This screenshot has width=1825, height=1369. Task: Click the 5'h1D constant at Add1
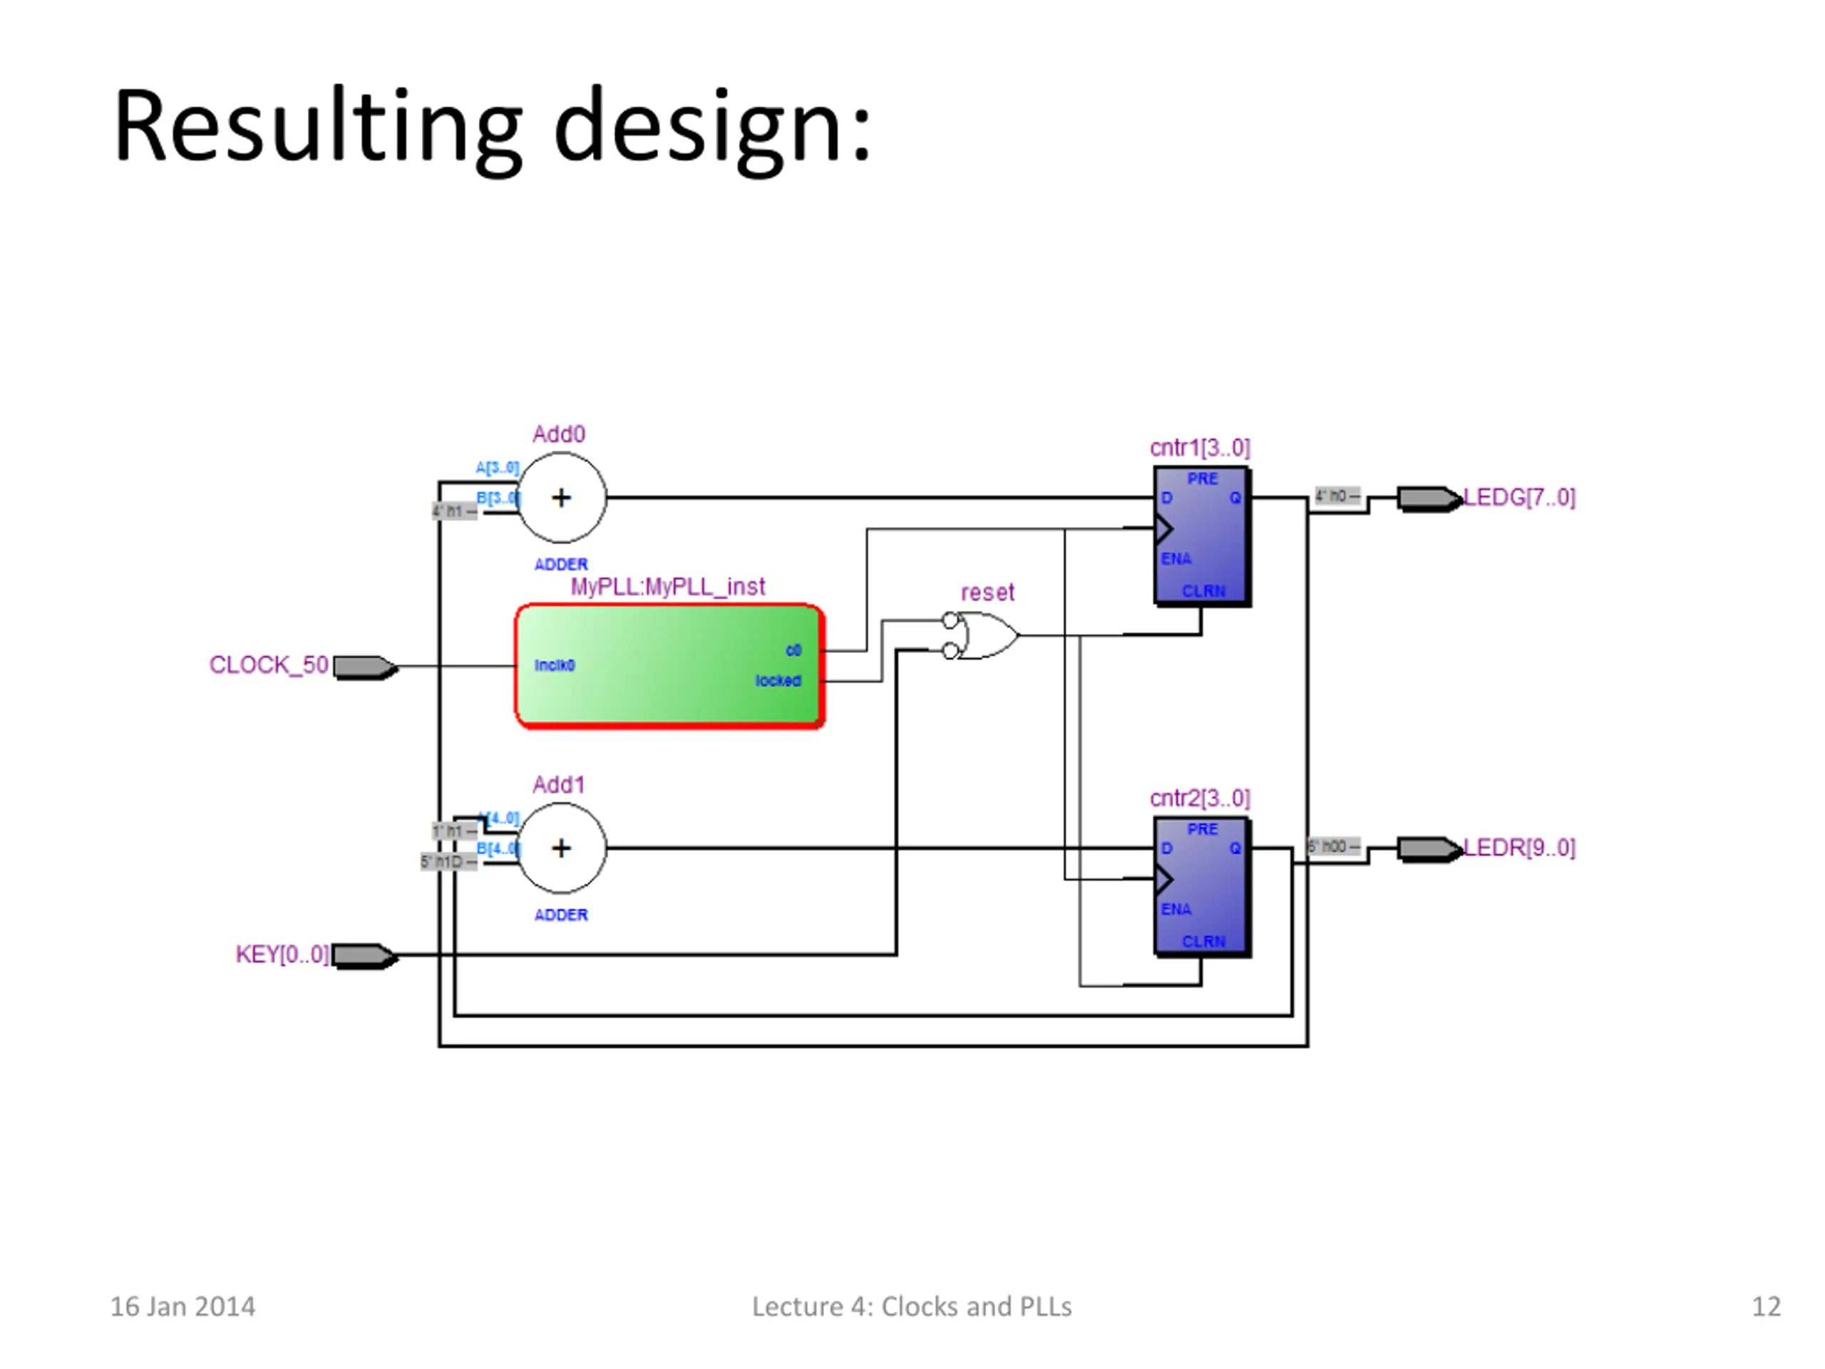pyautogui.click(x=448, y=862)
